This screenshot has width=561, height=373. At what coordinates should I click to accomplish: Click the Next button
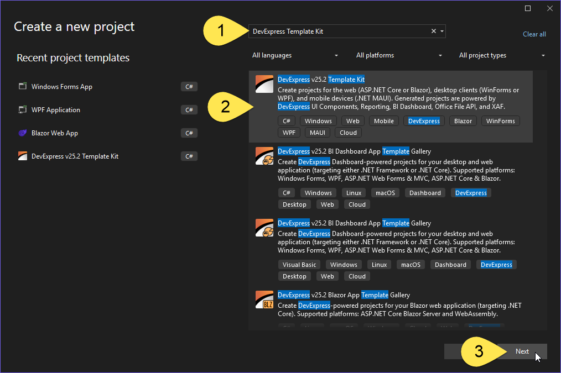pos(522,351)
